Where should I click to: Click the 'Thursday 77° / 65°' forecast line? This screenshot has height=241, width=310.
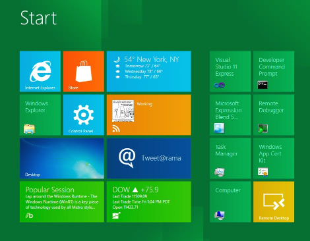142,77
